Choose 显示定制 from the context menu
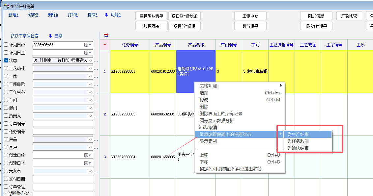The image size is (373, 196). pos(240,141)
